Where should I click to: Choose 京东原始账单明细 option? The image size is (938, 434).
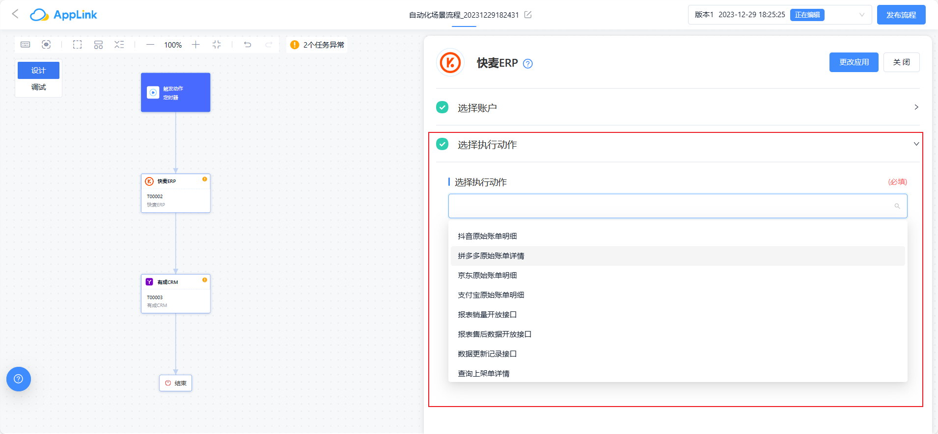click(x=678, y=276)
